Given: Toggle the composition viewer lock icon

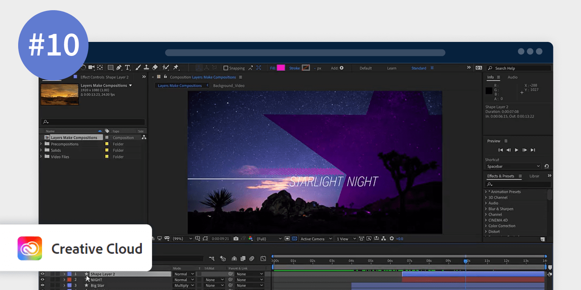Looking at the screenshot, I should click(x=165, y=77).
